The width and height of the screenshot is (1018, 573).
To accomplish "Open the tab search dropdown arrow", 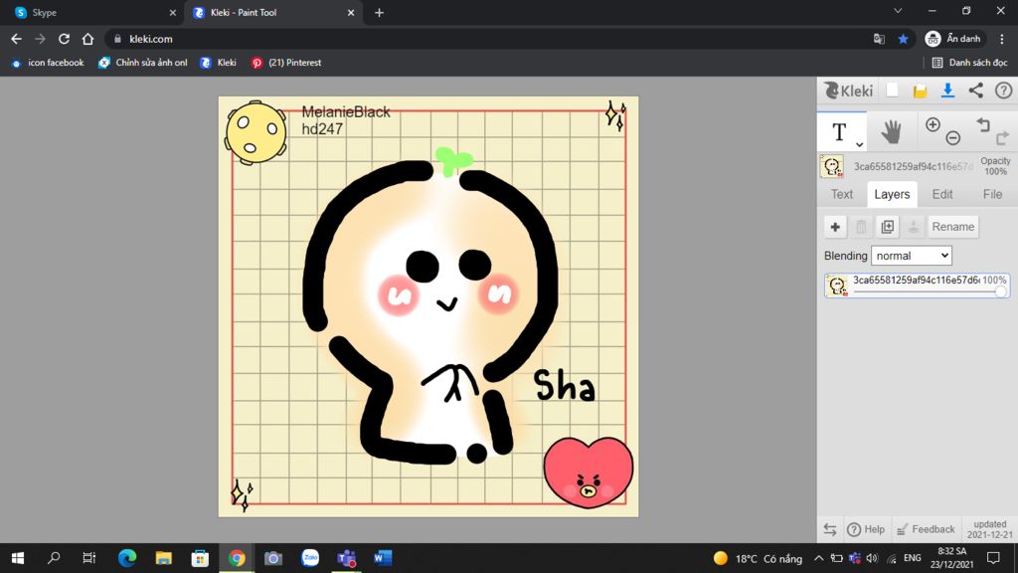I will 898,11.
